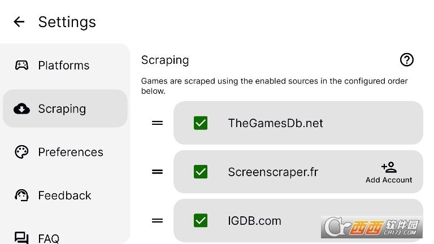
Task: Go back with the arrow icon
Action: point(19,21)
